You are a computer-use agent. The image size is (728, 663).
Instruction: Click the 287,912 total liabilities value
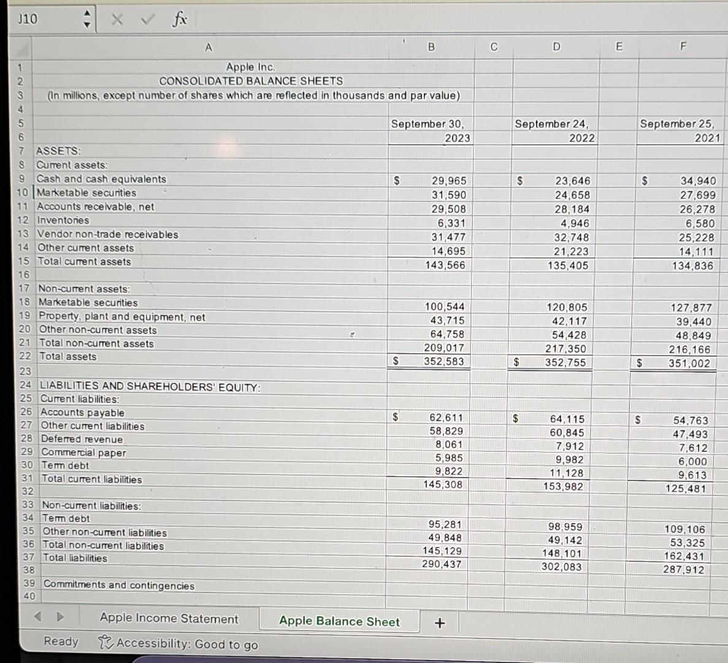683,570
